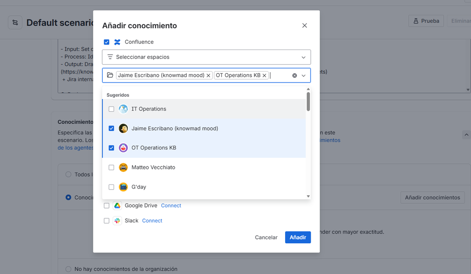
Task: Click the Google Drive icon
Action: click(117, 205)
